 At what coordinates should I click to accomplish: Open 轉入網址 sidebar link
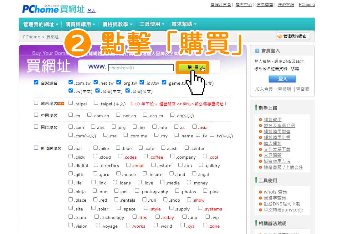[273, 143]
